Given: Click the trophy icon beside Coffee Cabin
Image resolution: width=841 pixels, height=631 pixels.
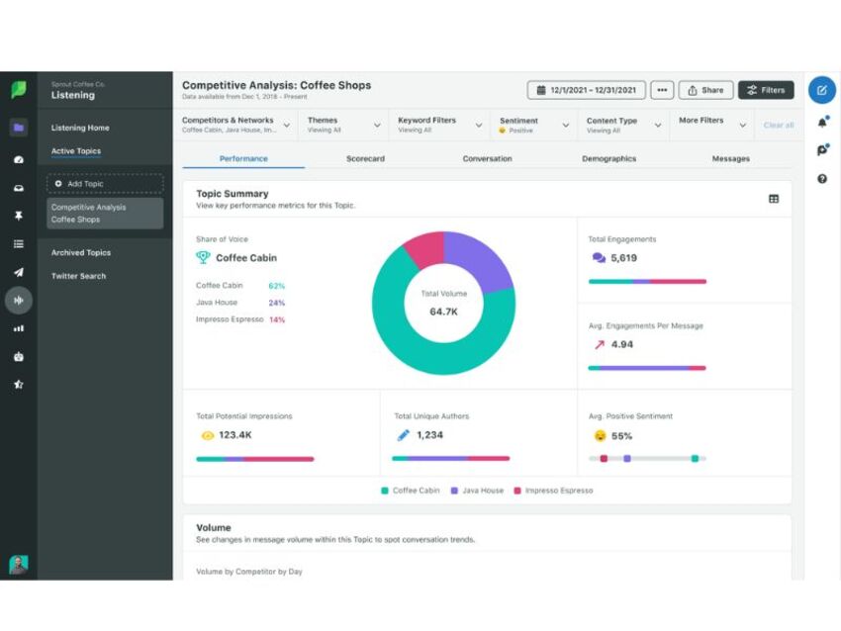Looking at the screenshot, I should click(x=203, y=258).
